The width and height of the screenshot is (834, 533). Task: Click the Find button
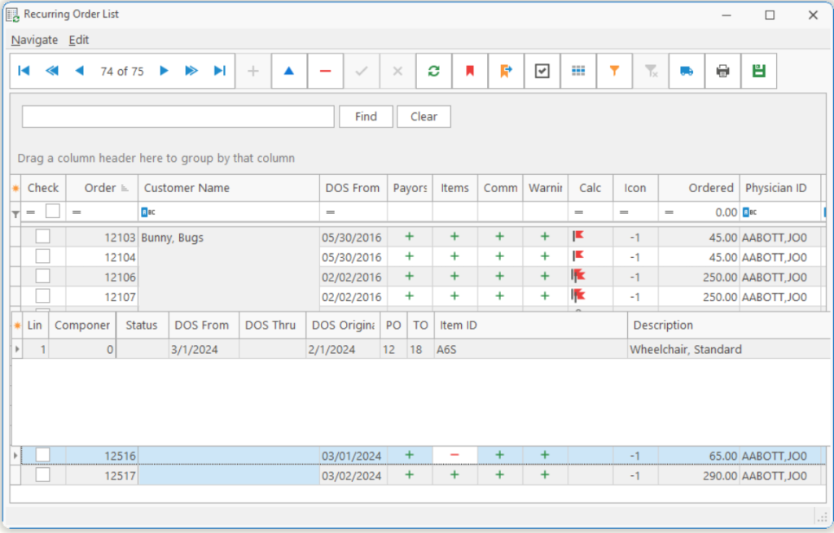pos(366,116)
